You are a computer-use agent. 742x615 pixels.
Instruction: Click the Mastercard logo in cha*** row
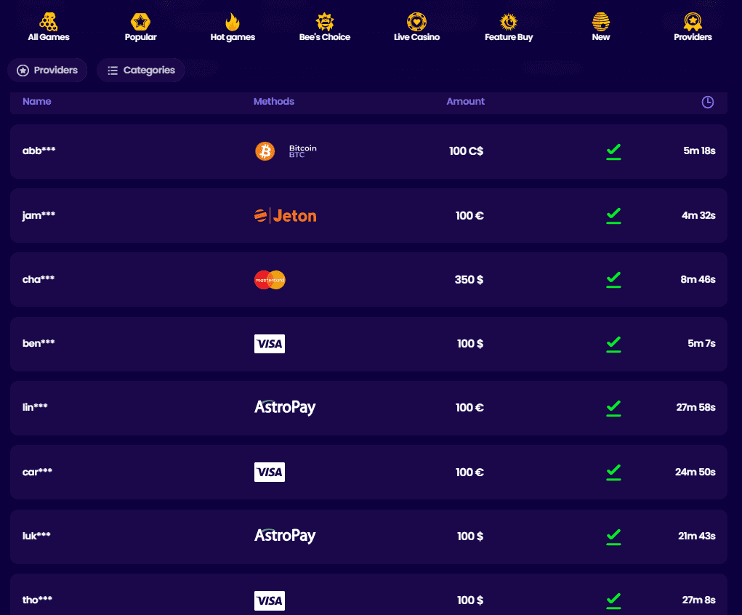[x=270, y=280]
